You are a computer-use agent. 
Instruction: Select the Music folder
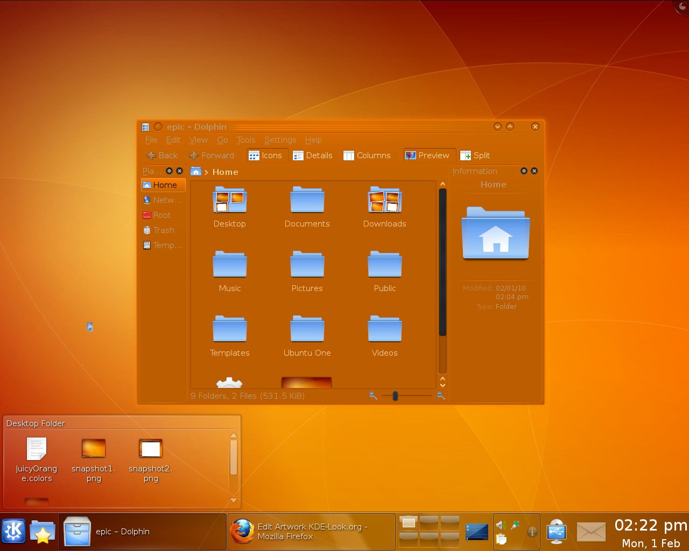(x=230, y=272)
